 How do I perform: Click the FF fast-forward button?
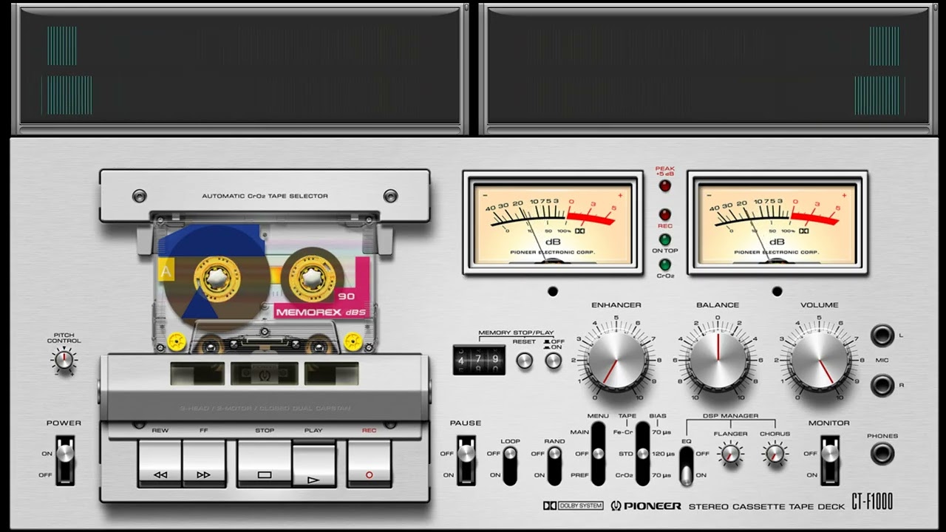click(204, 464)
